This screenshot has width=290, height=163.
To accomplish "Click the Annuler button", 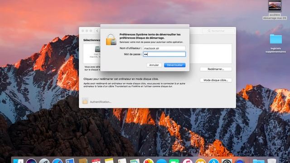I will click(x=154, y=65).
